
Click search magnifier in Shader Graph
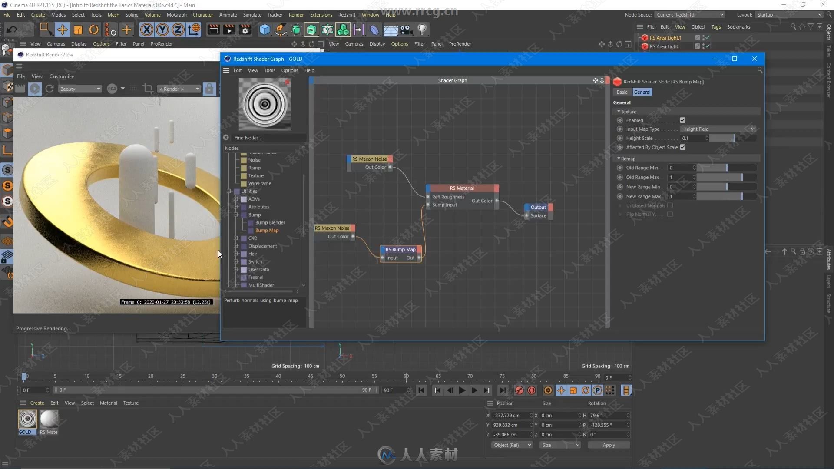click(760, 70)
